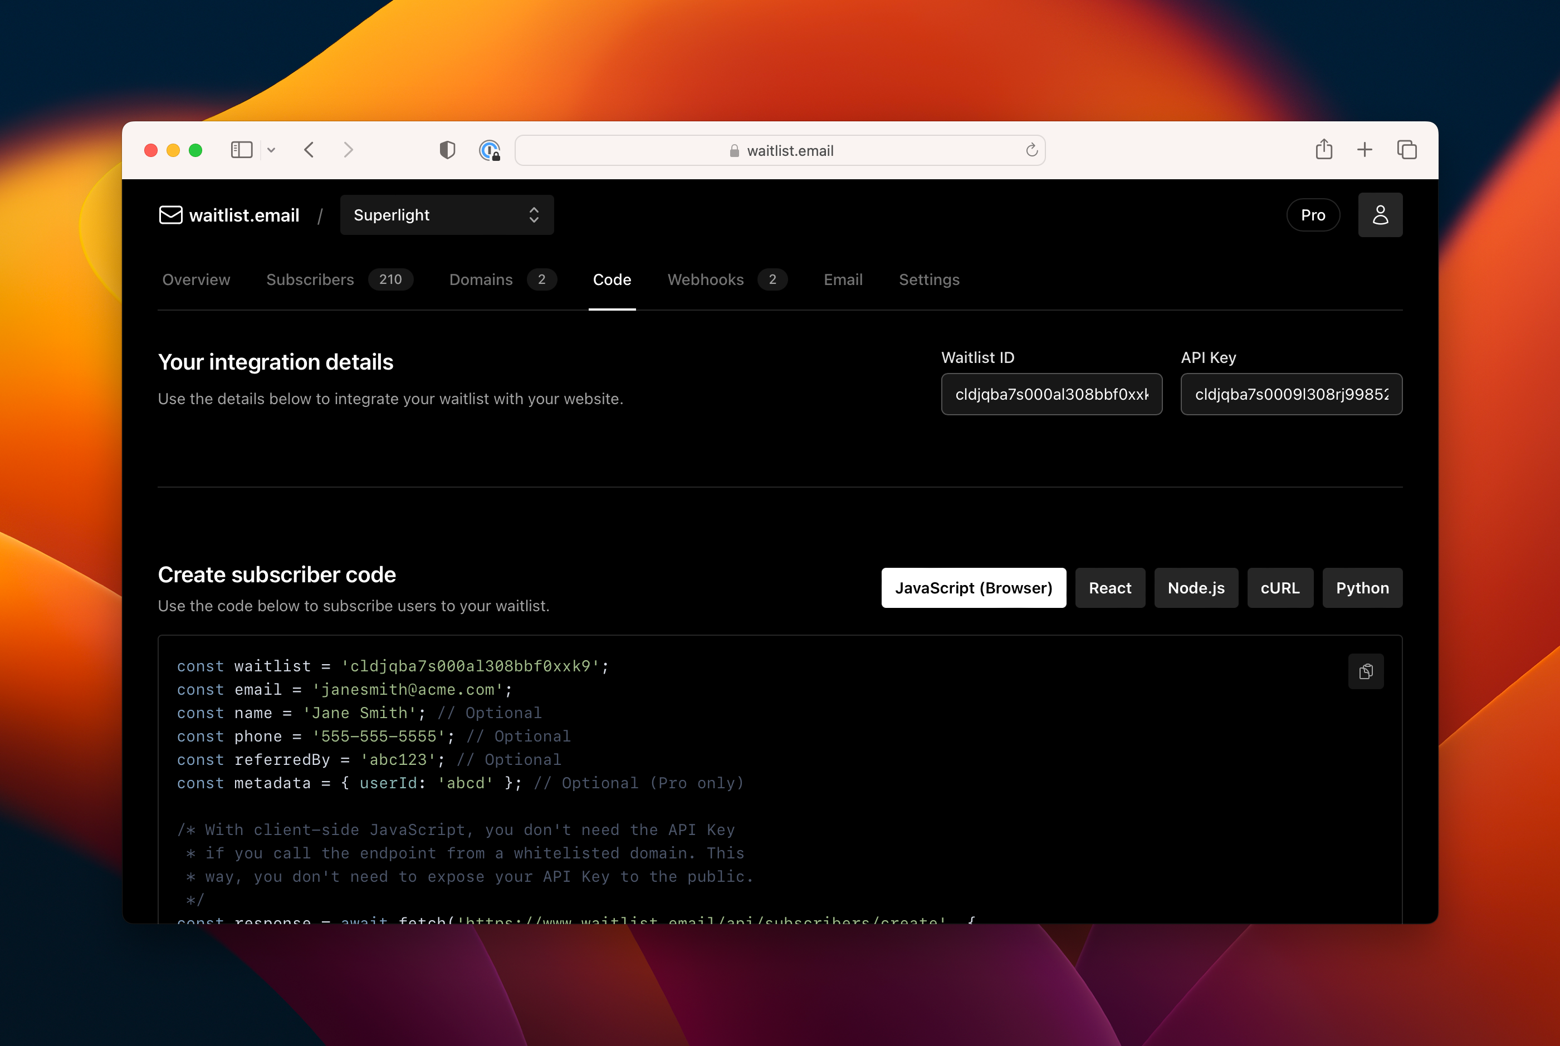Click the 'cldjqba7s000al308bbf0xxk9' string in code
This screenshot has height=1046, width=1560.
[x=471, y=666]
